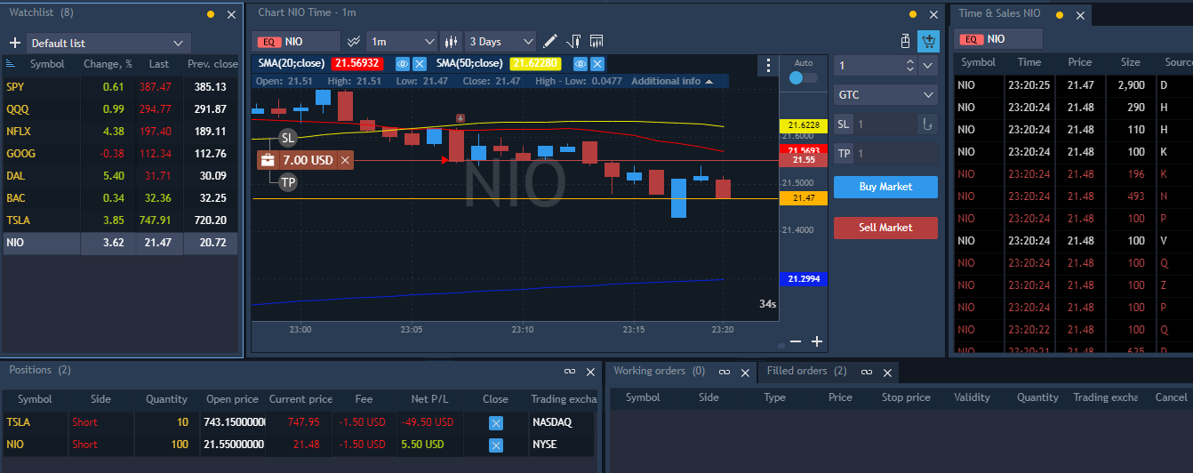Select the GOOG row in the watchlist
Viewport: 1193px width, 473px height.
(120, 154)
